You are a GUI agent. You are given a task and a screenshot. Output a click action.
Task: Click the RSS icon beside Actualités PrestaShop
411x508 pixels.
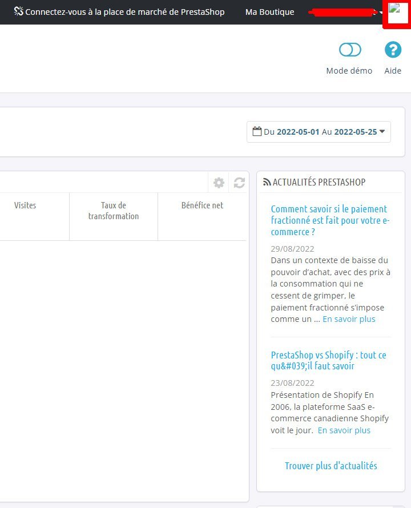[267, 182]
